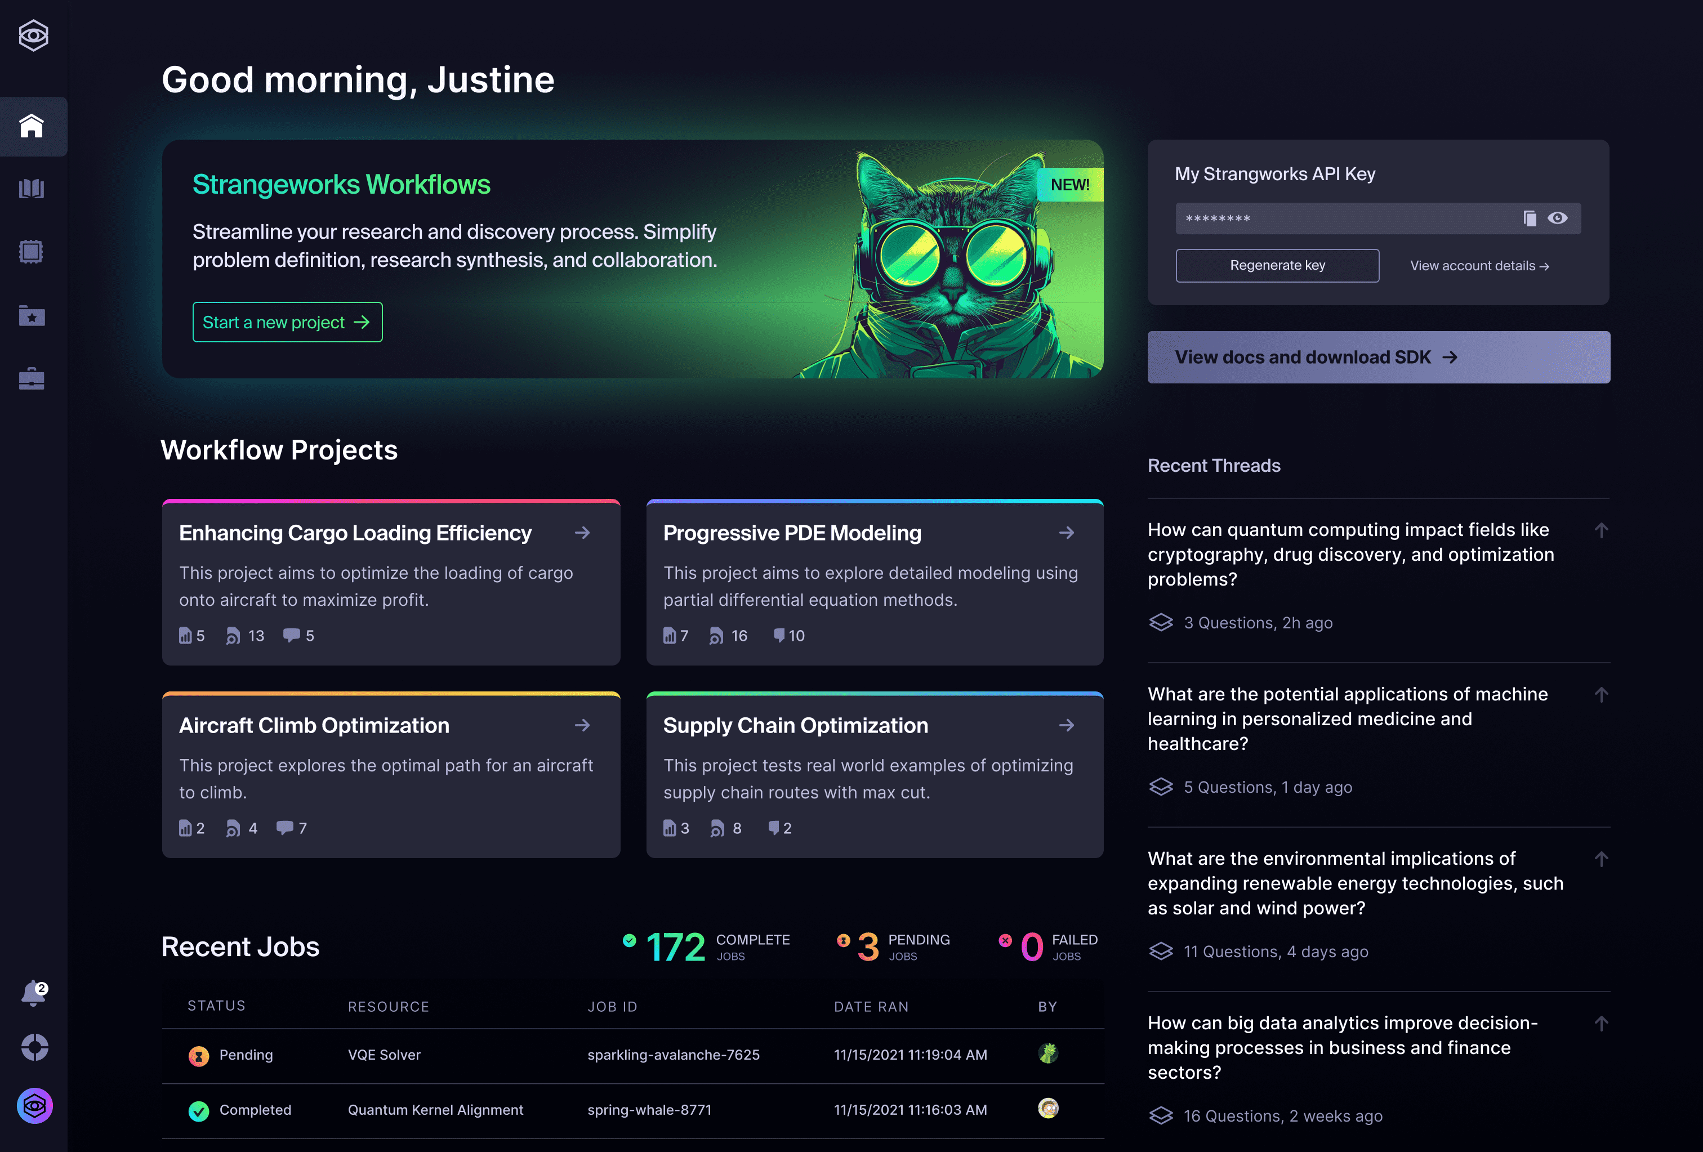Open the Progressive PDE Modeling title

[x=792, y=533]
